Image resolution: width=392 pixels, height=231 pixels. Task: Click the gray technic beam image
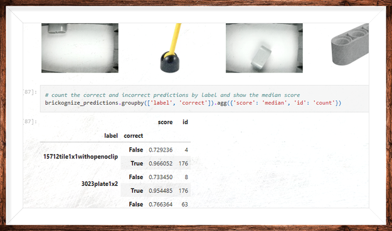350,44
